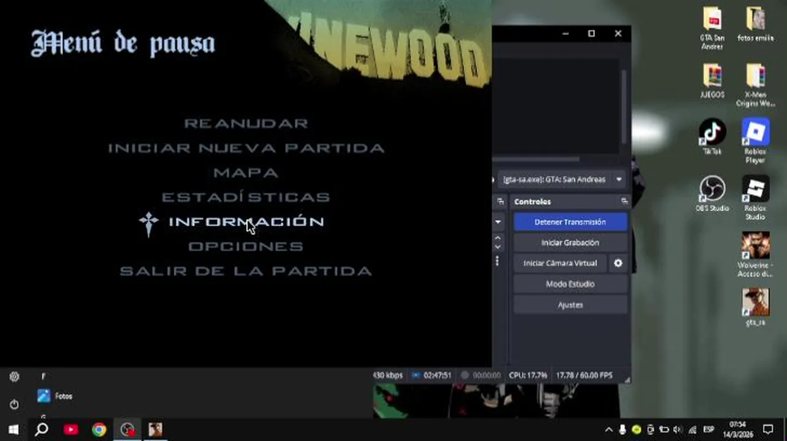
Task: Show hidden system tray icons
Action: [x=608, y=429]
